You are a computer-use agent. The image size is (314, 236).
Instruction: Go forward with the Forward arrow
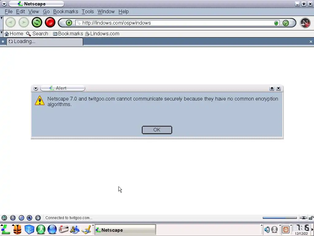(x=24, y=22)
